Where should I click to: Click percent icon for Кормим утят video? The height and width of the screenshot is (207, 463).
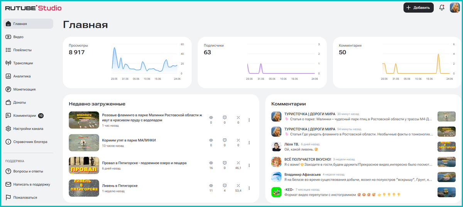click(238, 140)
